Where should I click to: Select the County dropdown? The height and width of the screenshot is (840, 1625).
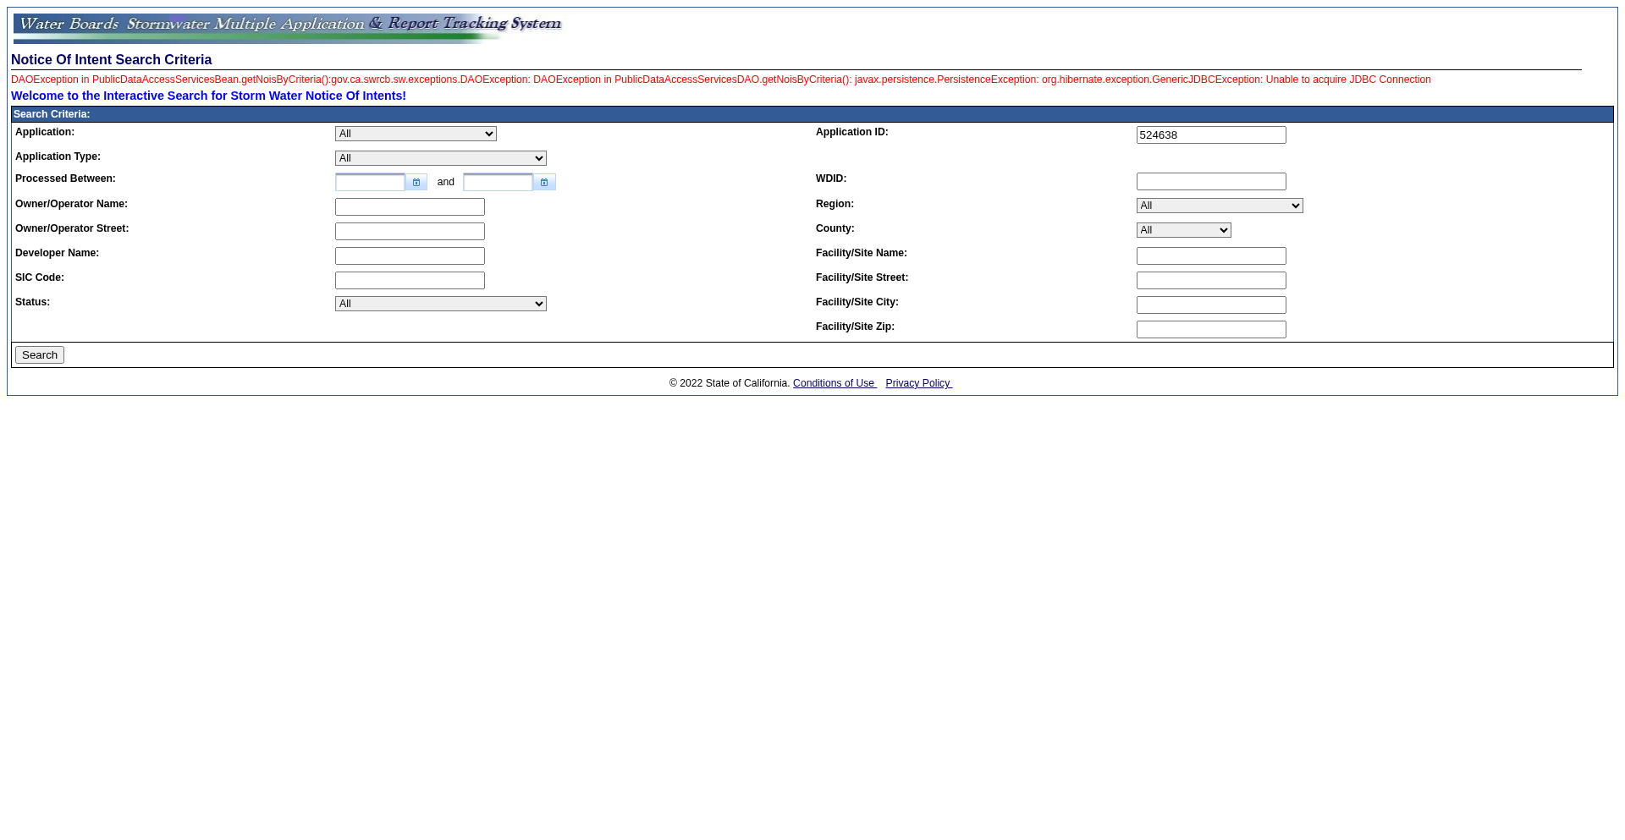(x=1183, y=230)
